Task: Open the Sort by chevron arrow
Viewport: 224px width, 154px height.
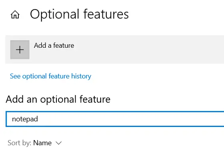Action: 58,143
